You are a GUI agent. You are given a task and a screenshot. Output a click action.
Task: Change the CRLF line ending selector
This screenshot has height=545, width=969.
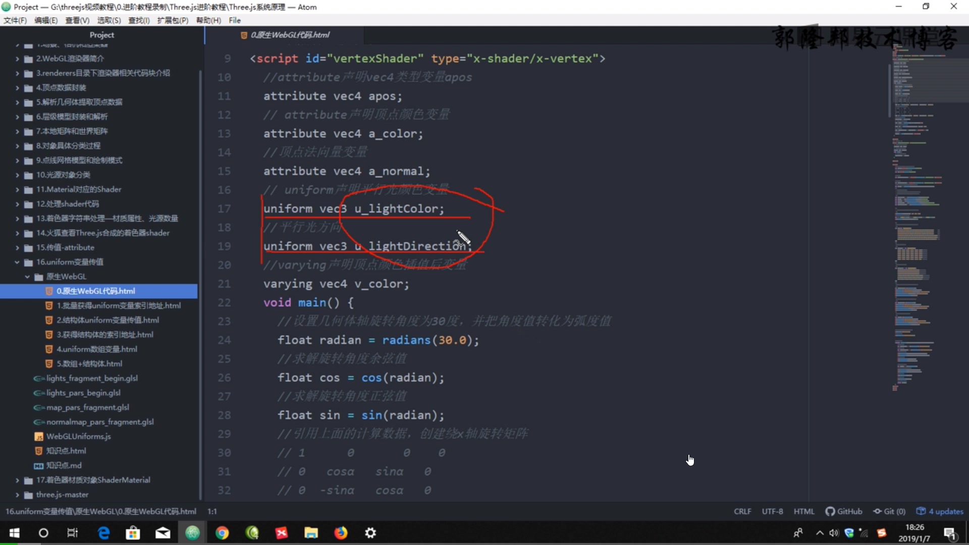742,511
